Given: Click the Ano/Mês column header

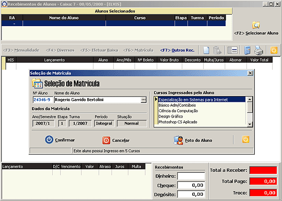Looking at the screenshot, I should click(124, 60).
